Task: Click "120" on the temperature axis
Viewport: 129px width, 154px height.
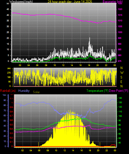Action: click(120, 107)
